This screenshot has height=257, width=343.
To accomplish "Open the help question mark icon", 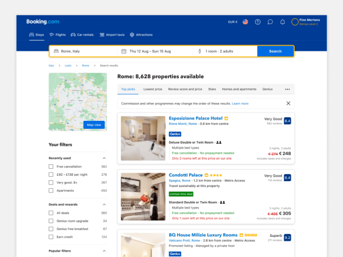I will (258, 22).
